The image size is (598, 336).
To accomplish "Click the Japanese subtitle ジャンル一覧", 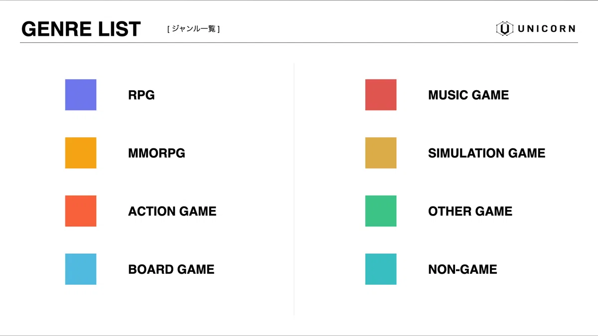I will 193,29.
